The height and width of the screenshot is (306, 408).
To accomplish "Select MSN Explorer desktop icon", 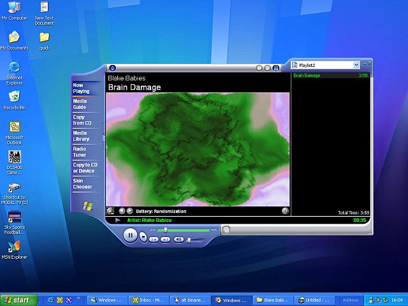I will click(14, 250).
